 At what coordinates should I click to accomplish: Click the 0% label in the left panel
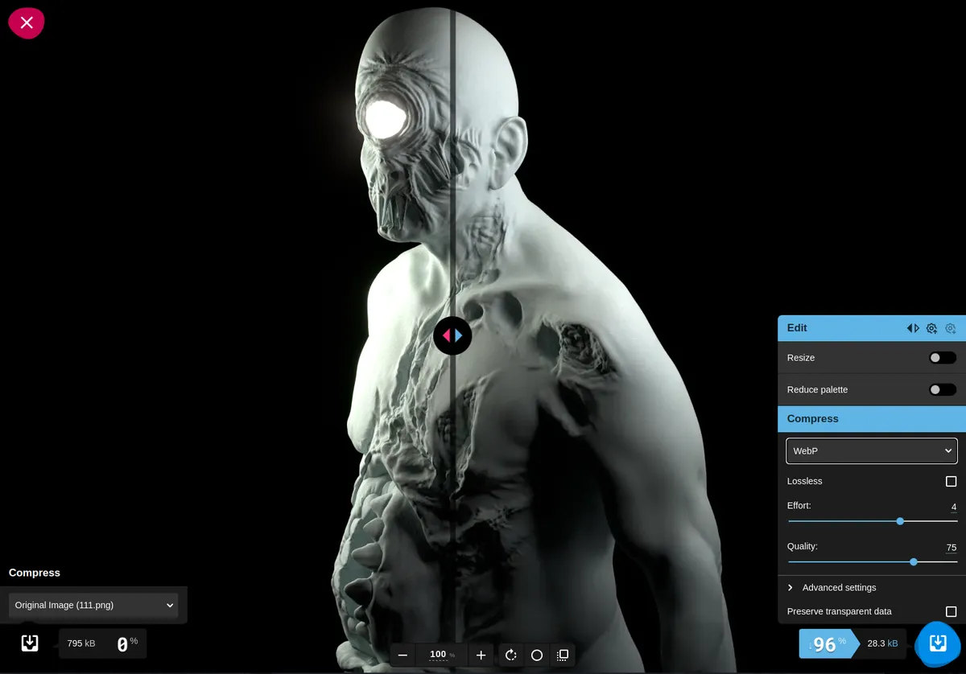(x=127, y=643)
